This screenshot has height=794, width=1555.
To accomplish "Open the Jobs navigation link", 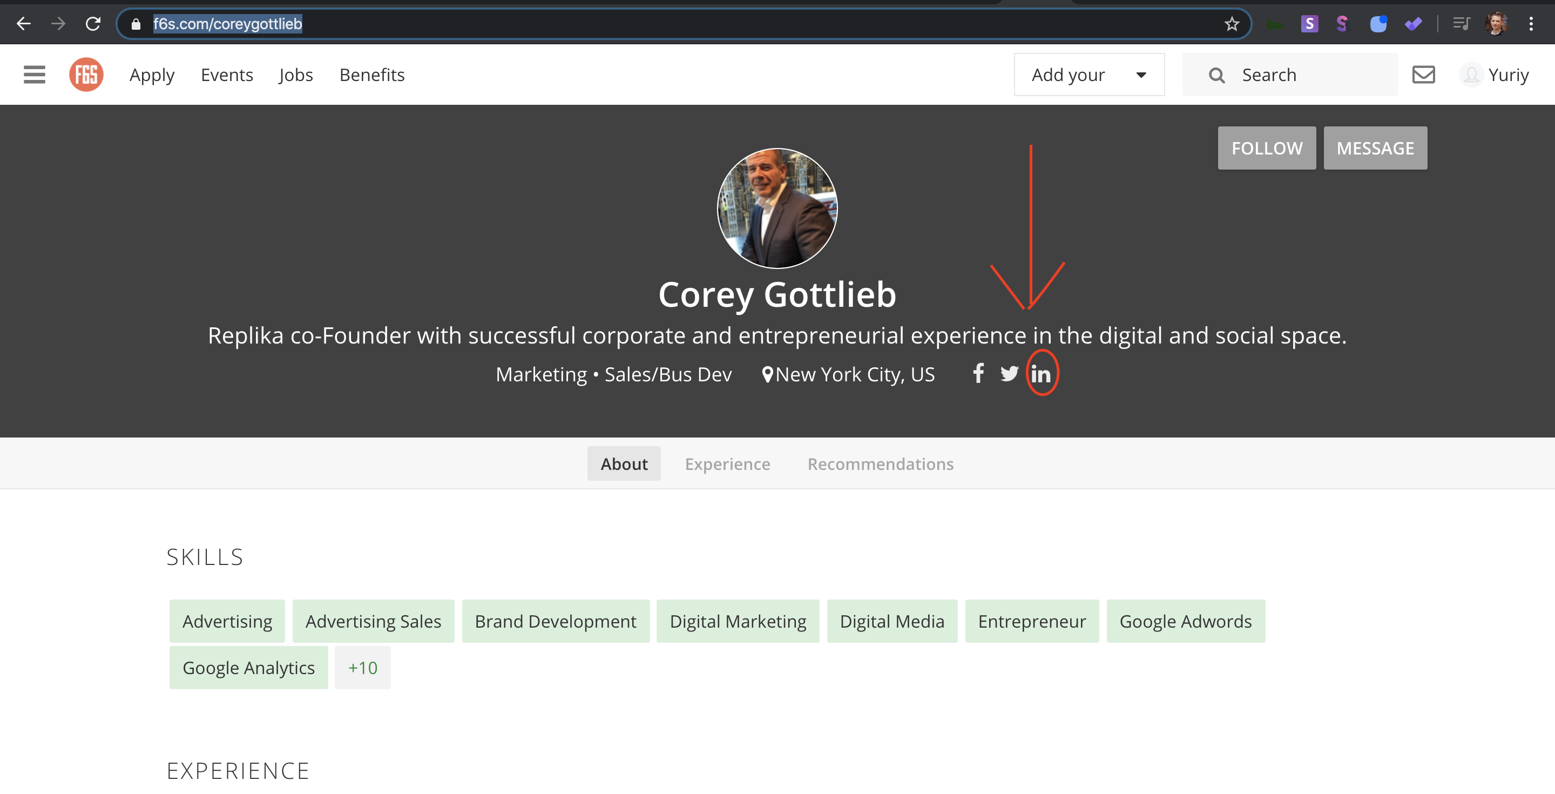I will [x=296, y=75].
